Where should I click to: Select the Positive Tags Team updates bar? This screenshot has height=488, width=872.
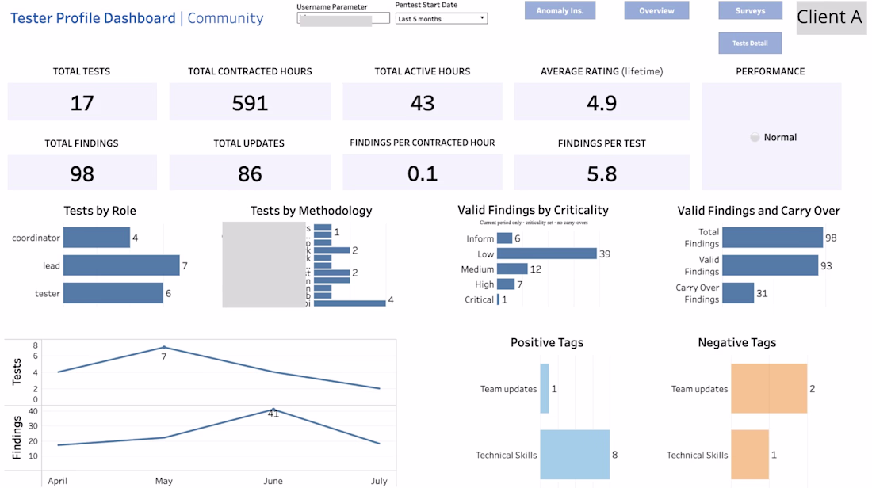545,388
